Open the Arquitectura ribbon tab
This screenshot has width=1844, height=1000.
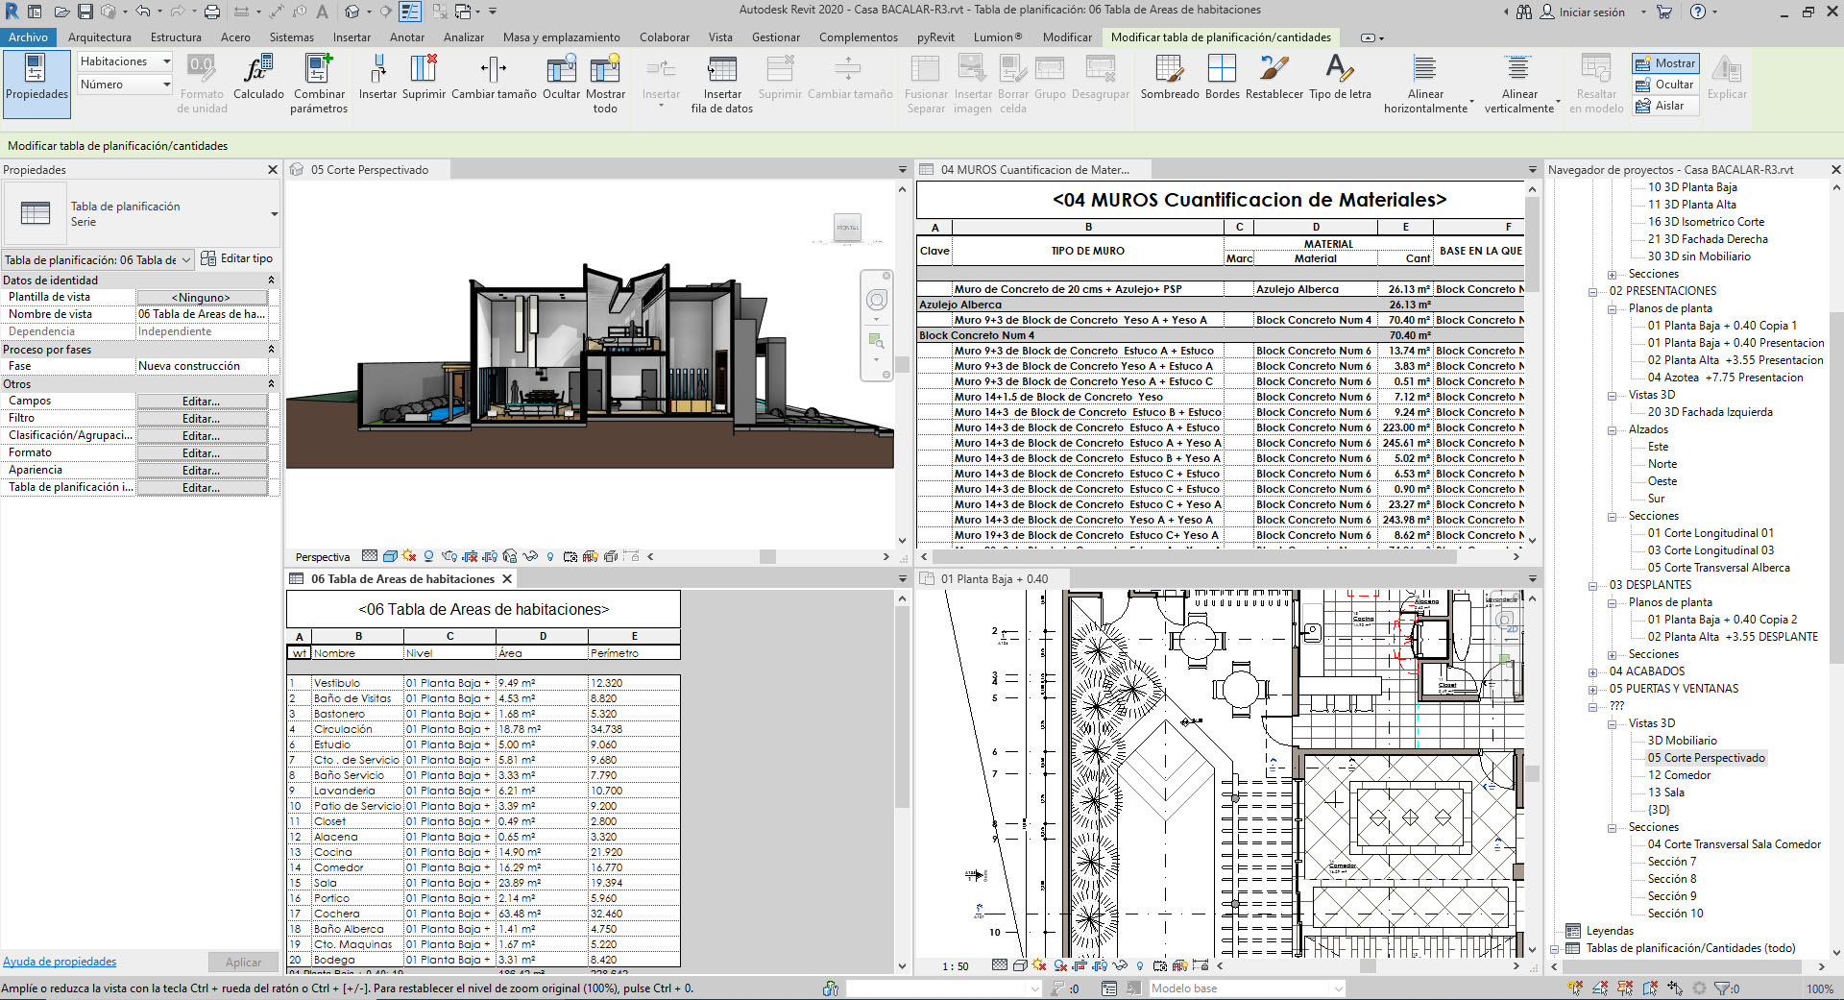99,37
